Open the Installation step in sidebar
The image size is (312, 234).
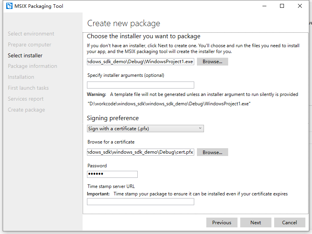click(x=21, y=77)
